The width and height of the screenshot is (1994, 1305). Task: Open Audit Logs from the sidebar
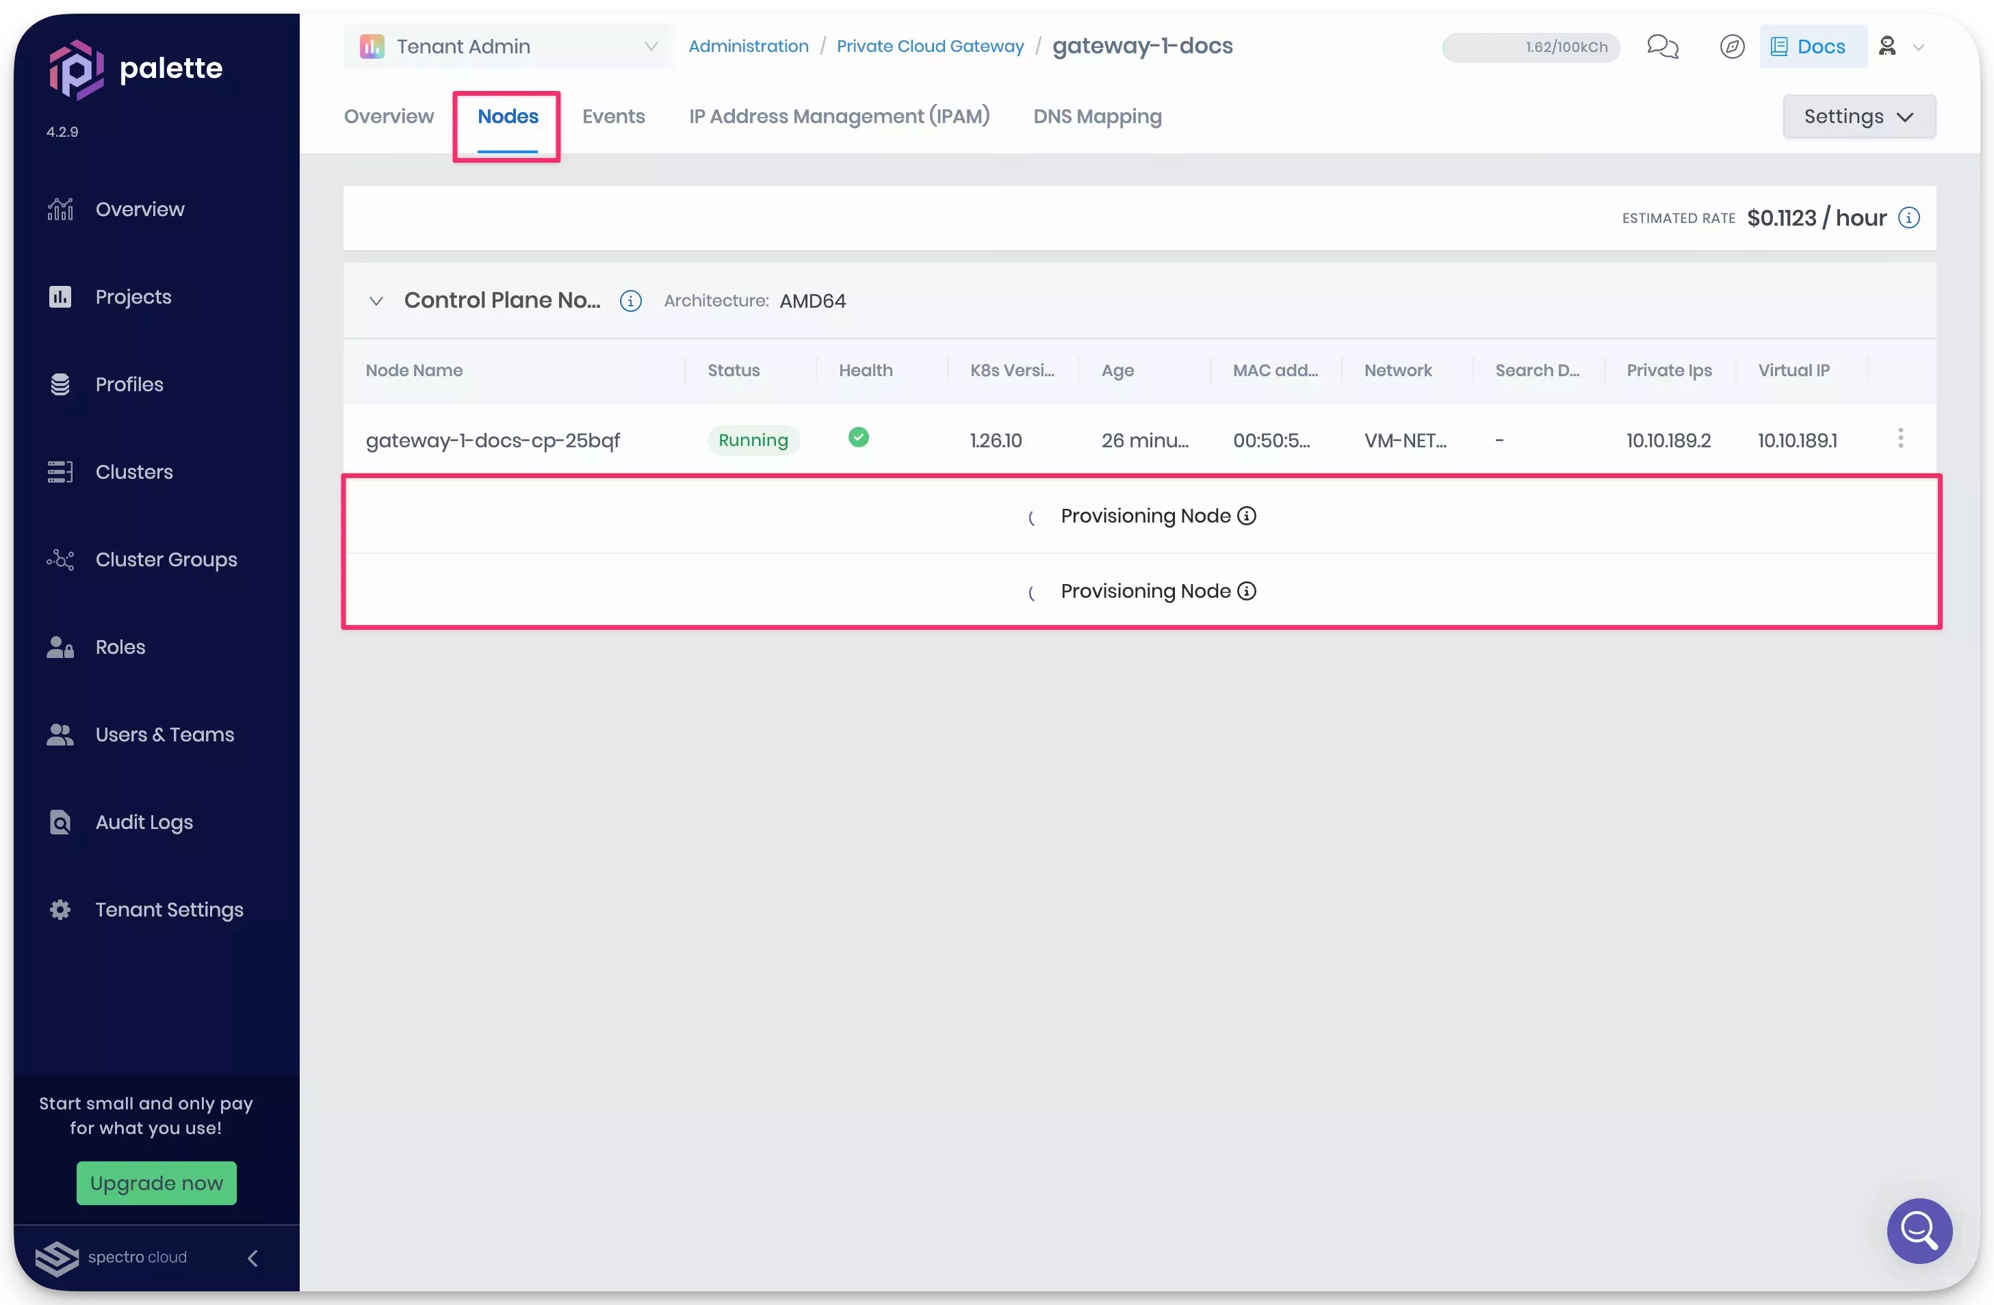[143, 821]
